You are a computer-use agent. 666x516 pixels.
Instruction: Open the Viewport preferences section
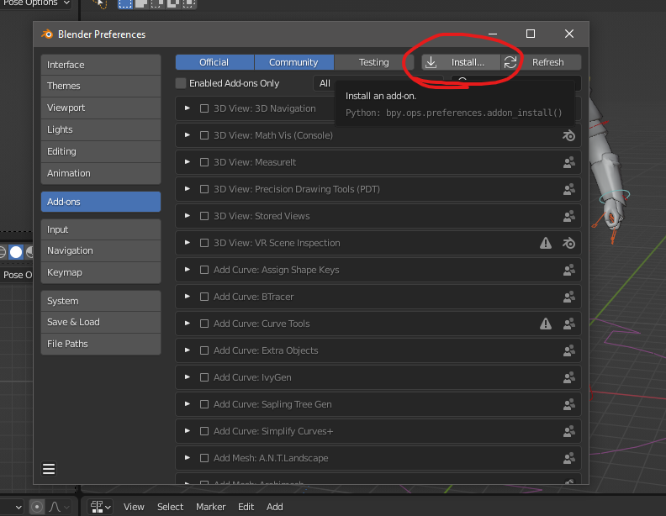click(101, 108)
